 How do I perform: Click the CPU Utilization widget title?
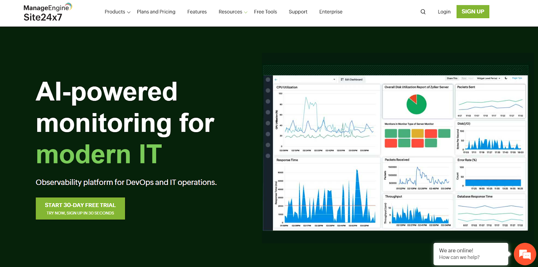[287, 87]
